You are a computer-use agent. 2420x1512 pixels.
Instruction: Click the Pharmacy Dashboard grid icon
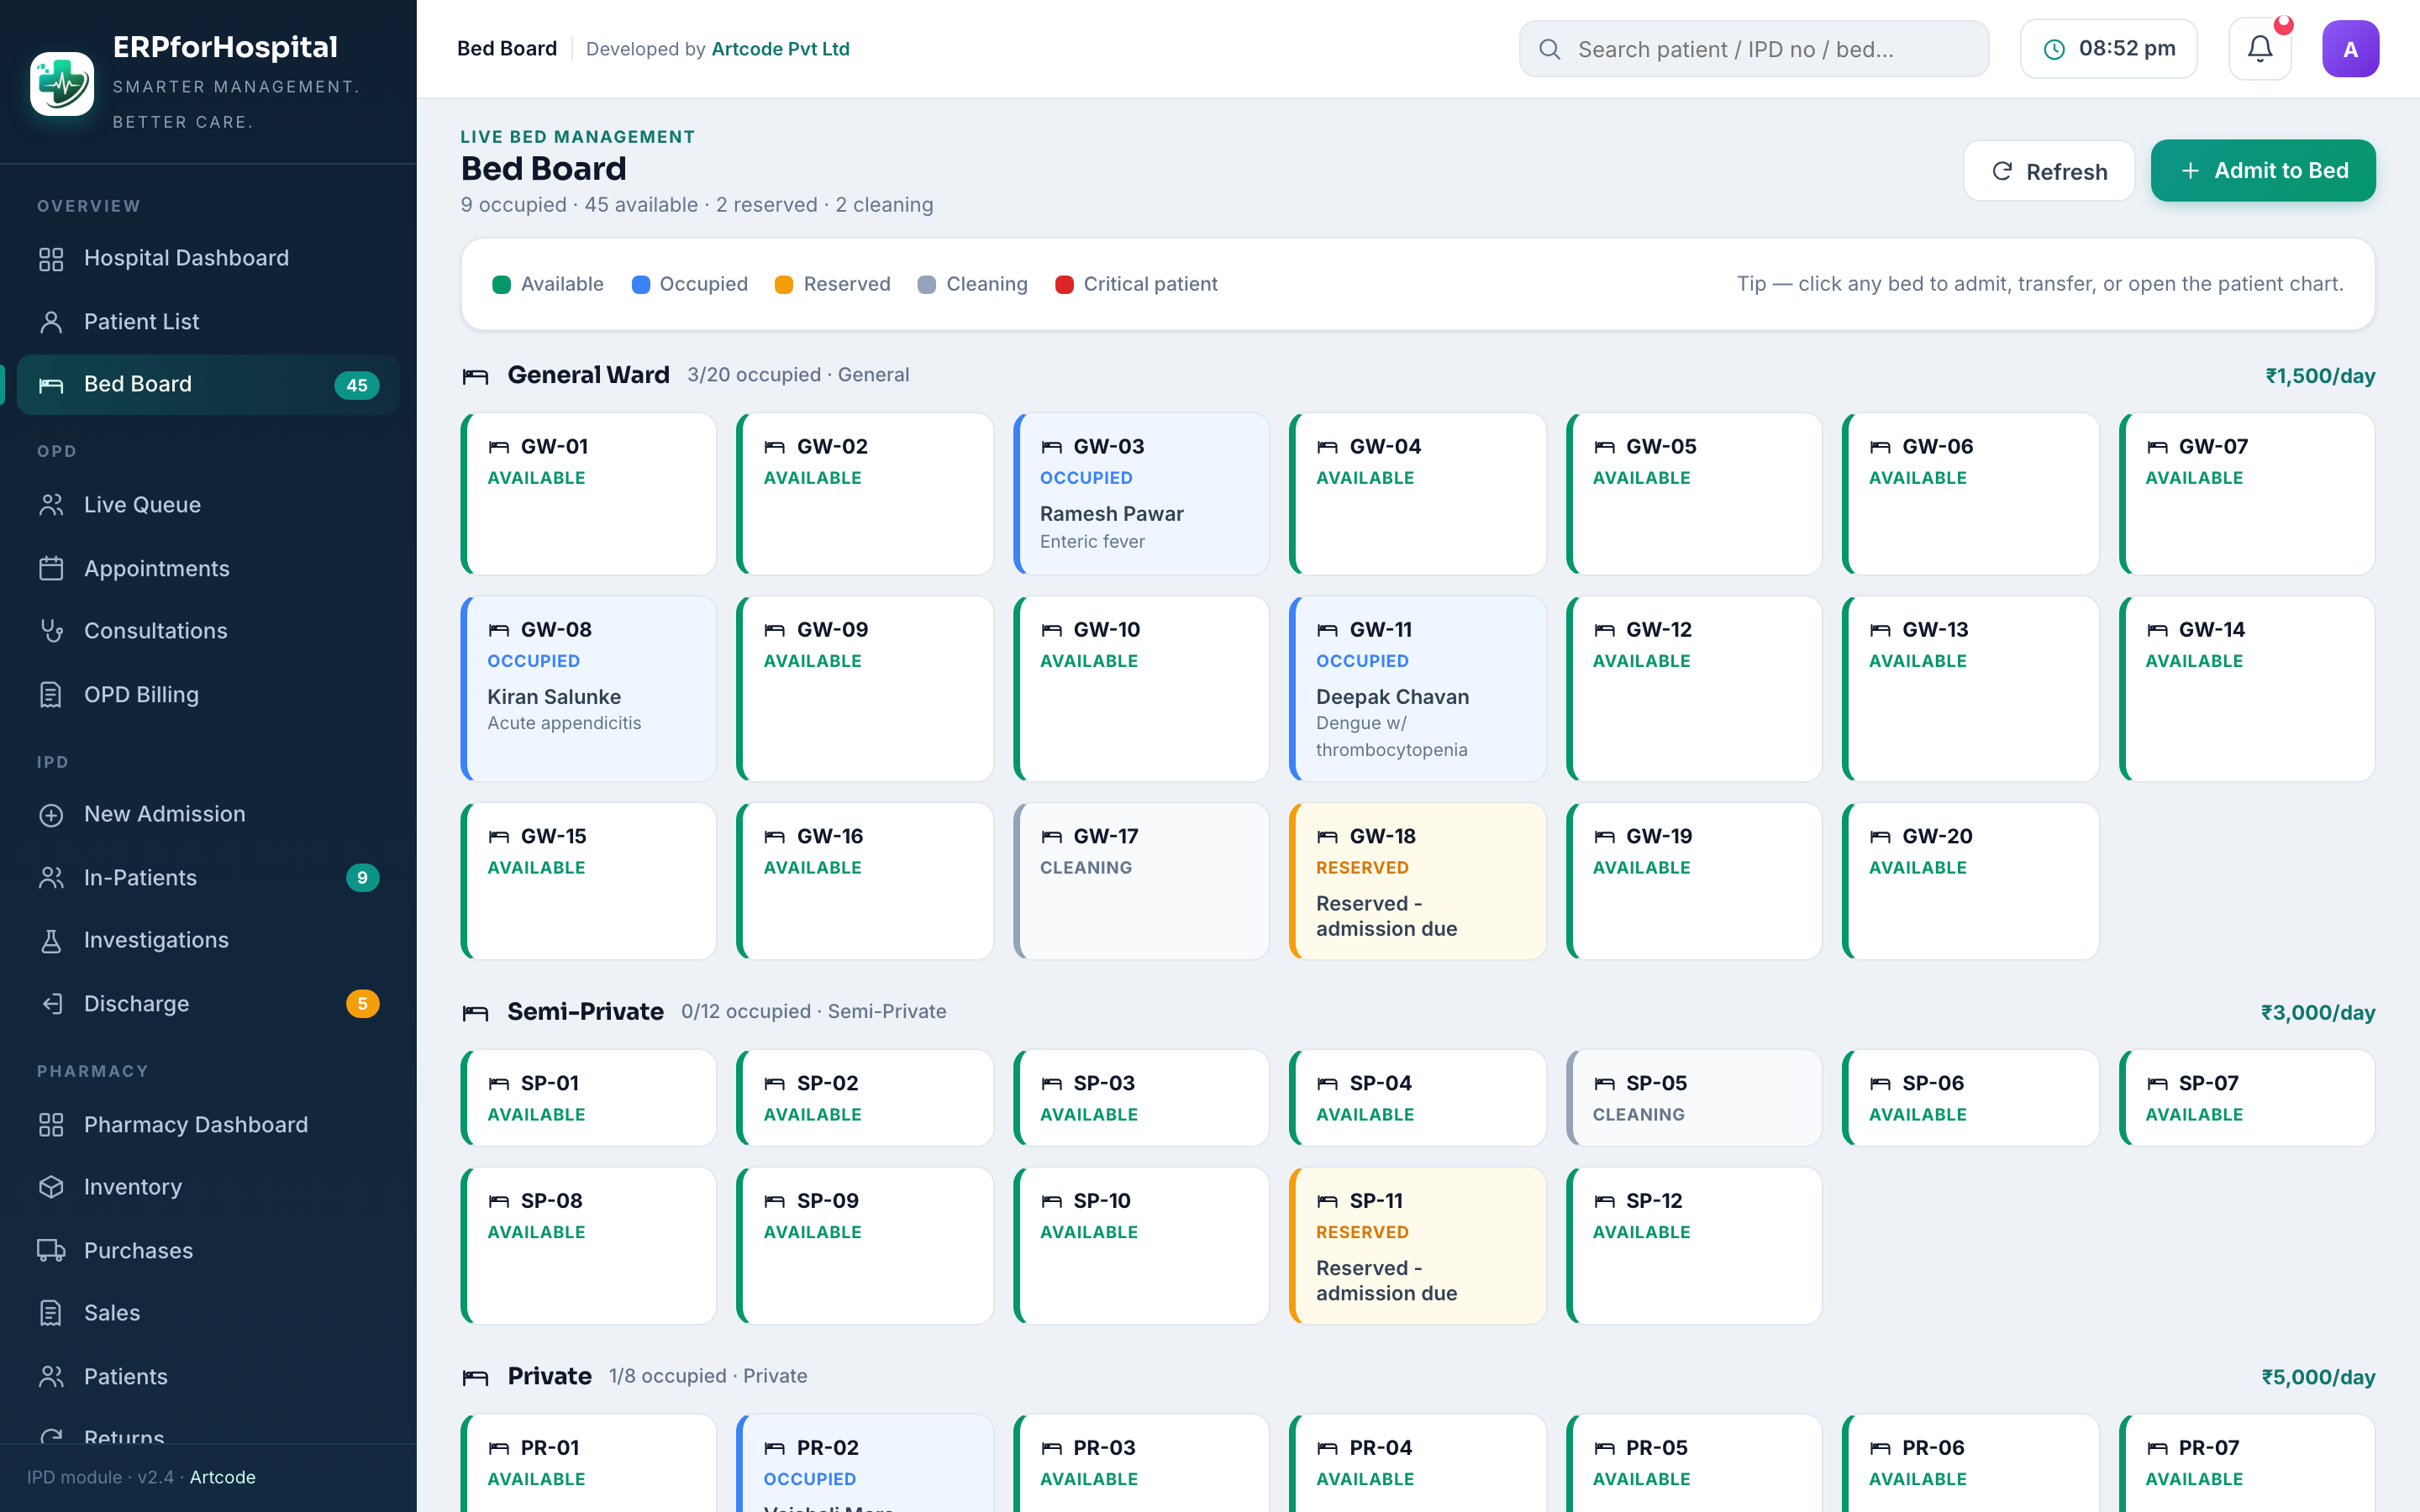(x=51, y=1125)
